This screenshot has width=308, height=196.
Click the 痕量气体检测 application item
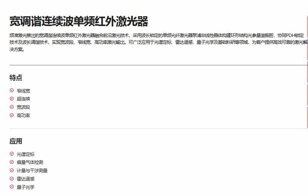click(x=30, y=162)
